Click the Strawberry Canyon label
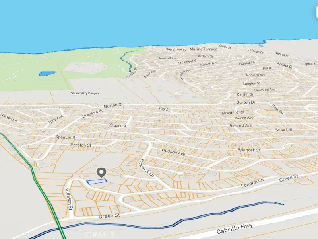Viewport: 318px width, 239px height. click(85, 93)
